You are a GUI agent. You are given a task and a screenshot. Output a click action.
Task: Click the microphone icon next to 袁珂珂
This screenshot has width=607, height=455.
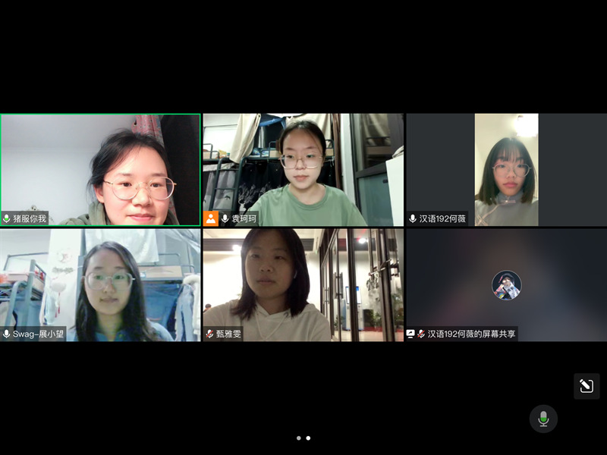pyautogui.click(x=225, y=218)
